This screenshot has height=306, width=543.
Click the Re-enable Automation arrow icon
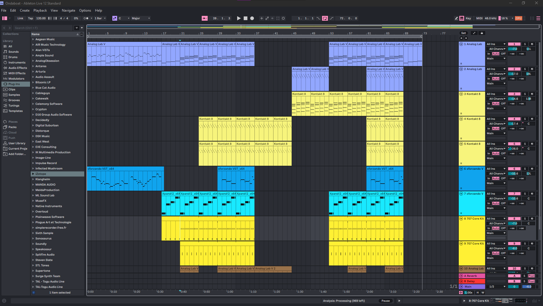click(x=272, y=18)
